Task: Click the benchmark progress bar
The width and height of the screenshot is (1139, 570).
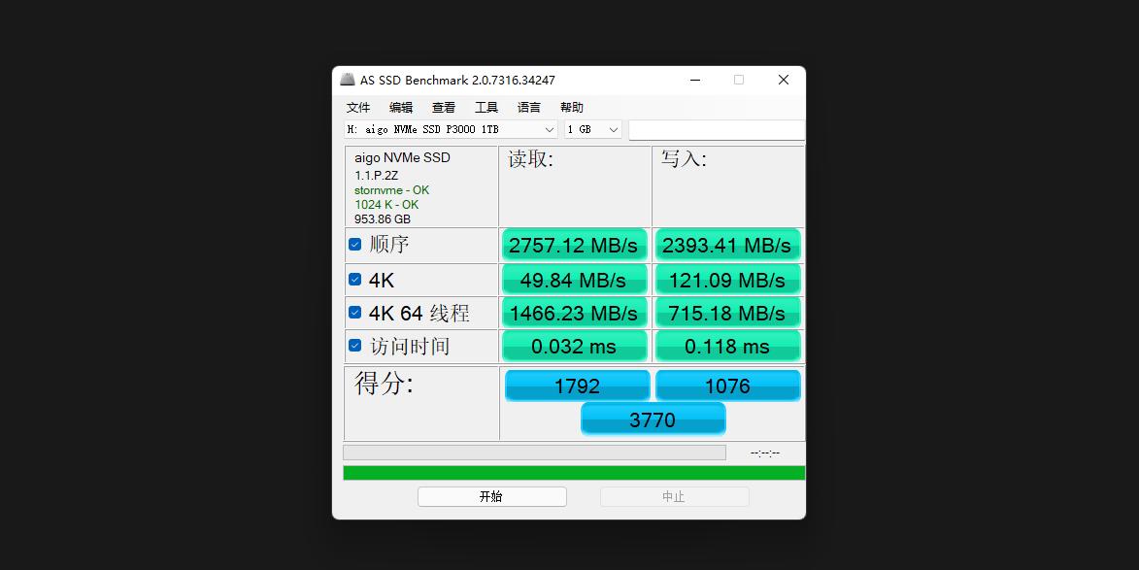Action: click(534, 452)
